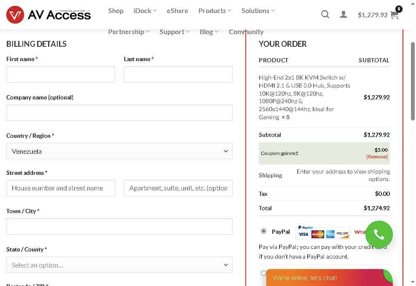416x286 pixels.
Task: Click the search magnifier icon
Action: tap(325, 14)
